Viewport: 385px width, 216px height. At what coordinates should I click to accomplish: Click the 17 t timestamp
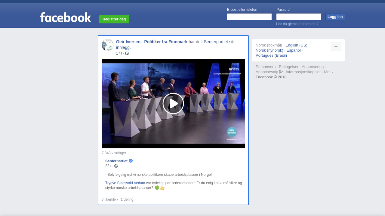coord(119,53)
